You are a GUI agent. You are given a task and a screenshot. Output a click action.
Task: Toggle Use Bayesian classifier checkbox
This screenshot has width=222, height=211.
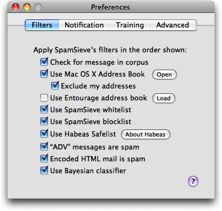tap(44, 171)
